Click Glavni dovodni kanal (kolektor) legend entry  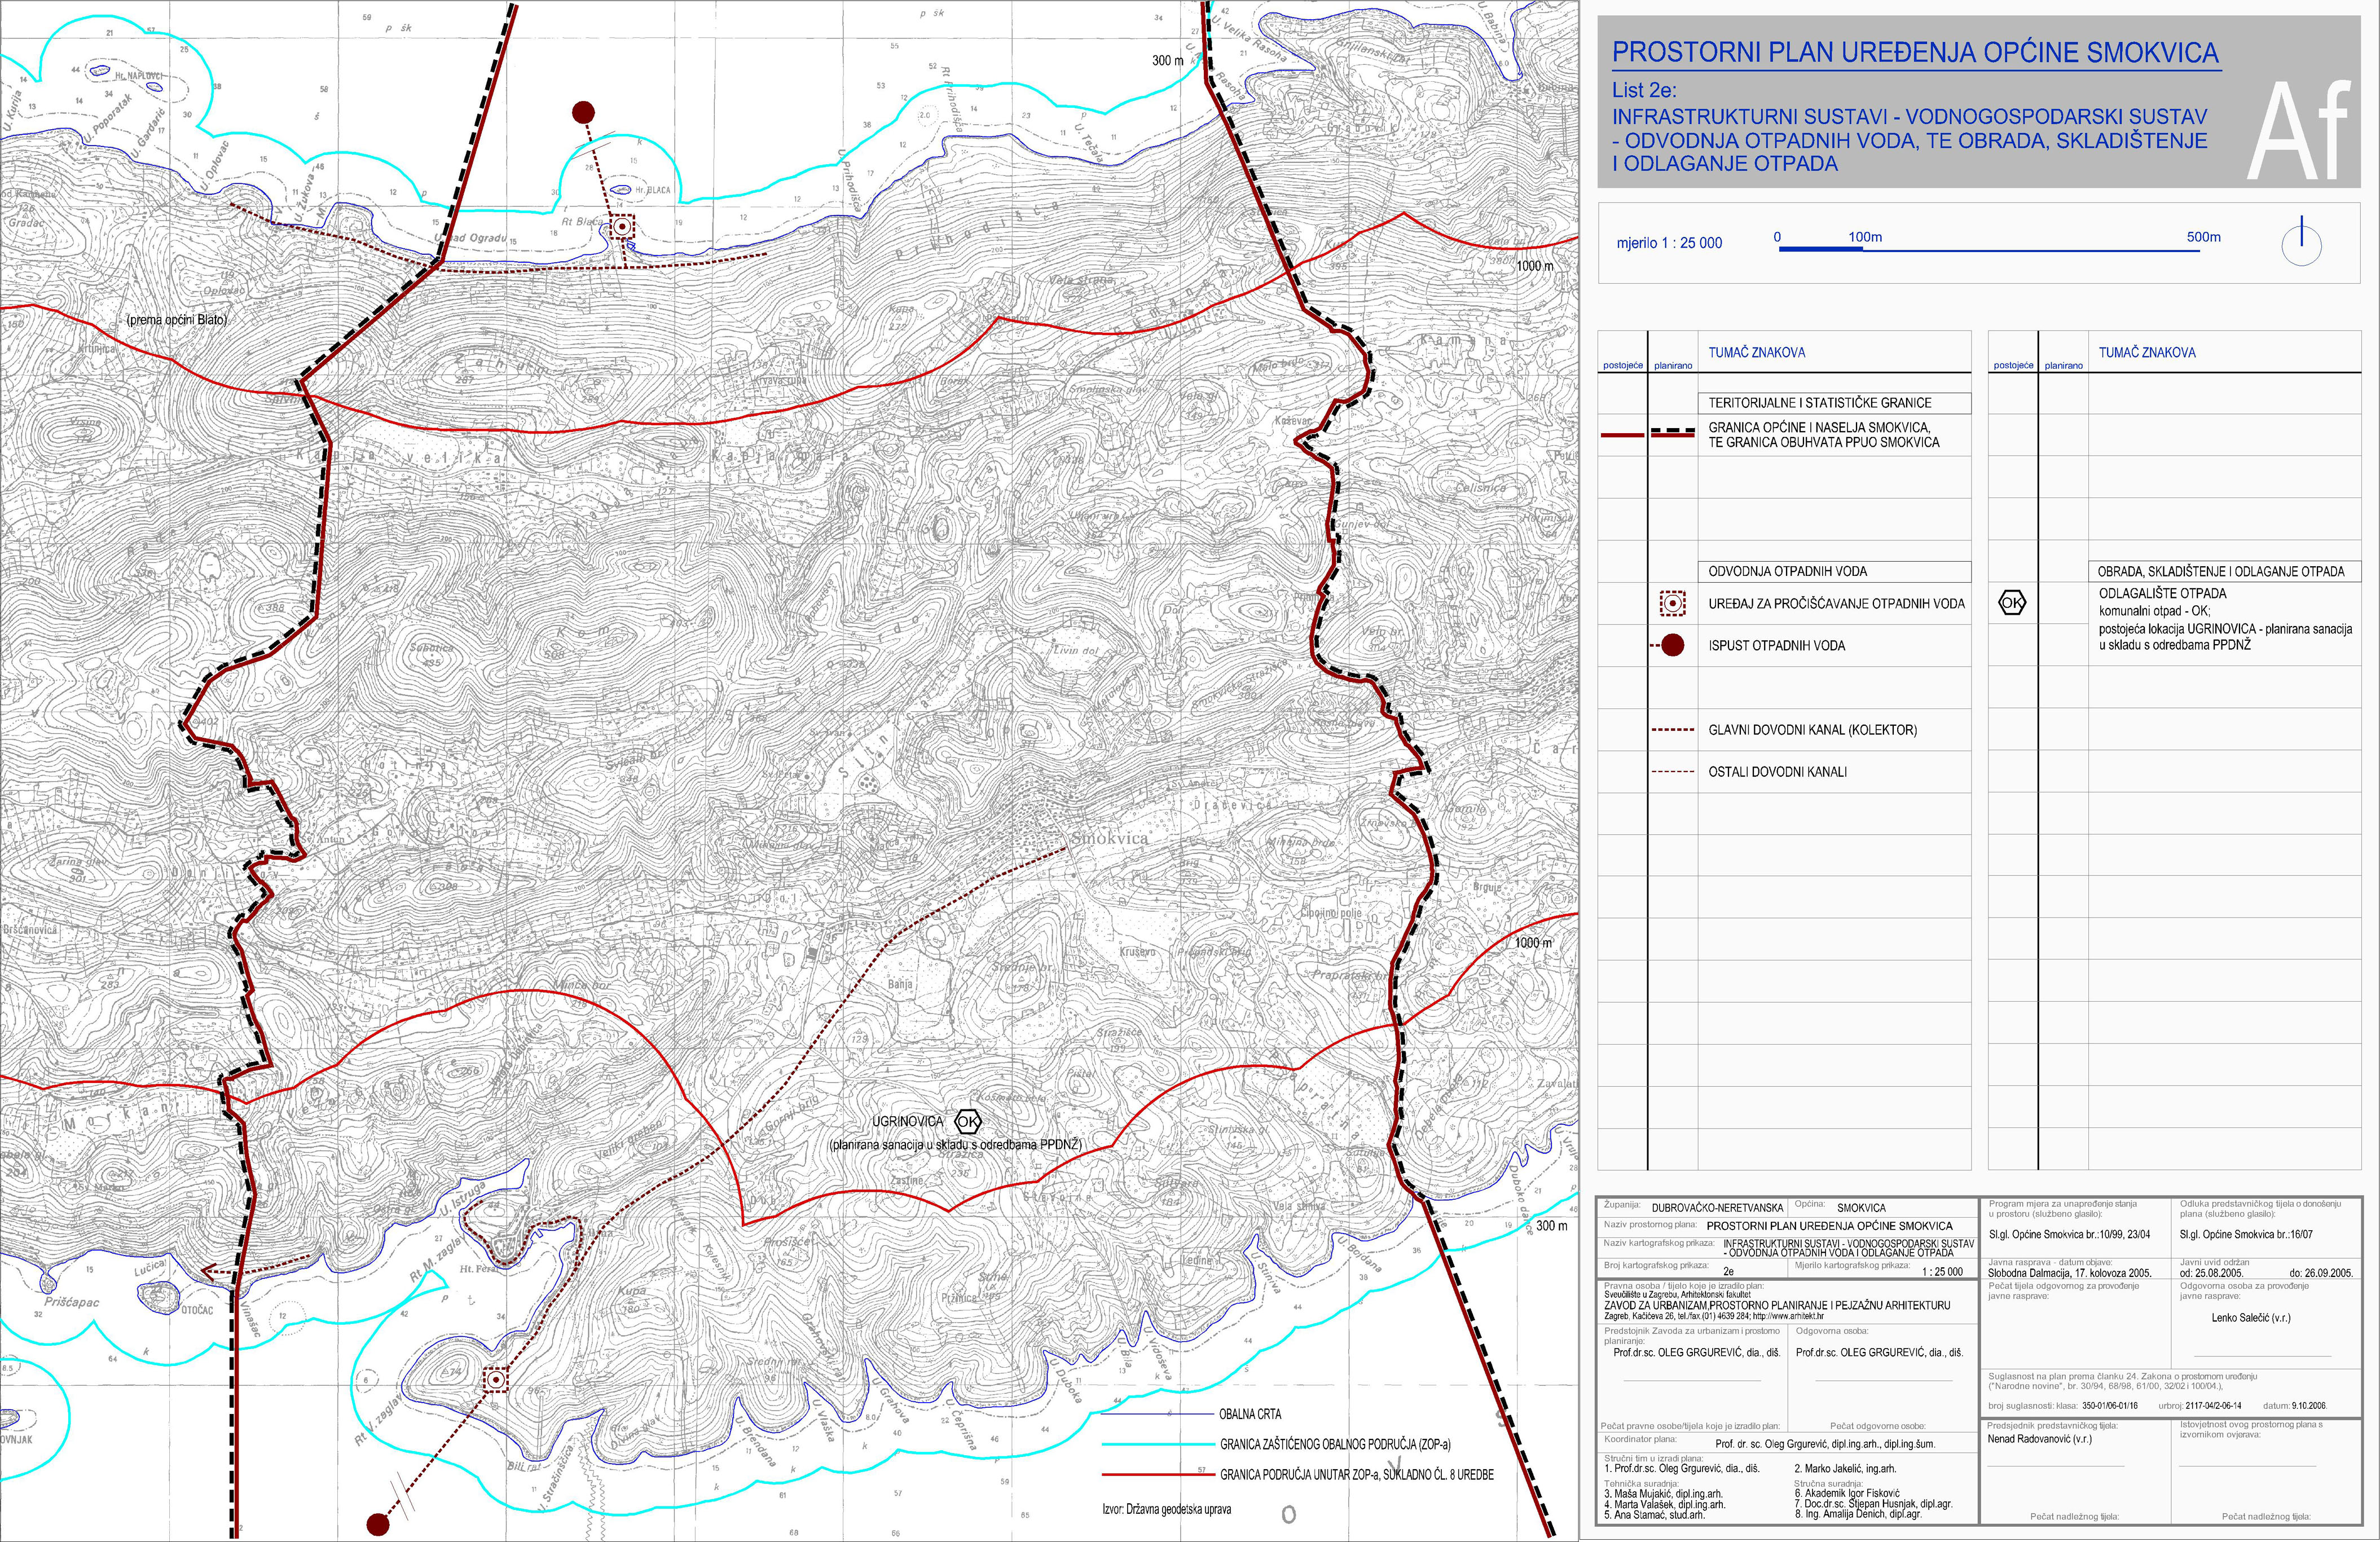click(1812, 730)
